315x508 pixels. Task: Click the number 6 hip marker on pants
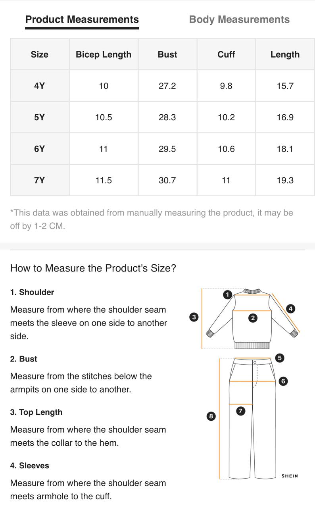[x=283, y=381]
